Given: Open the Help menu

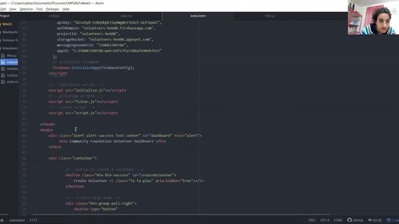Looking at the screenshot, I should [x=65, y=9].
